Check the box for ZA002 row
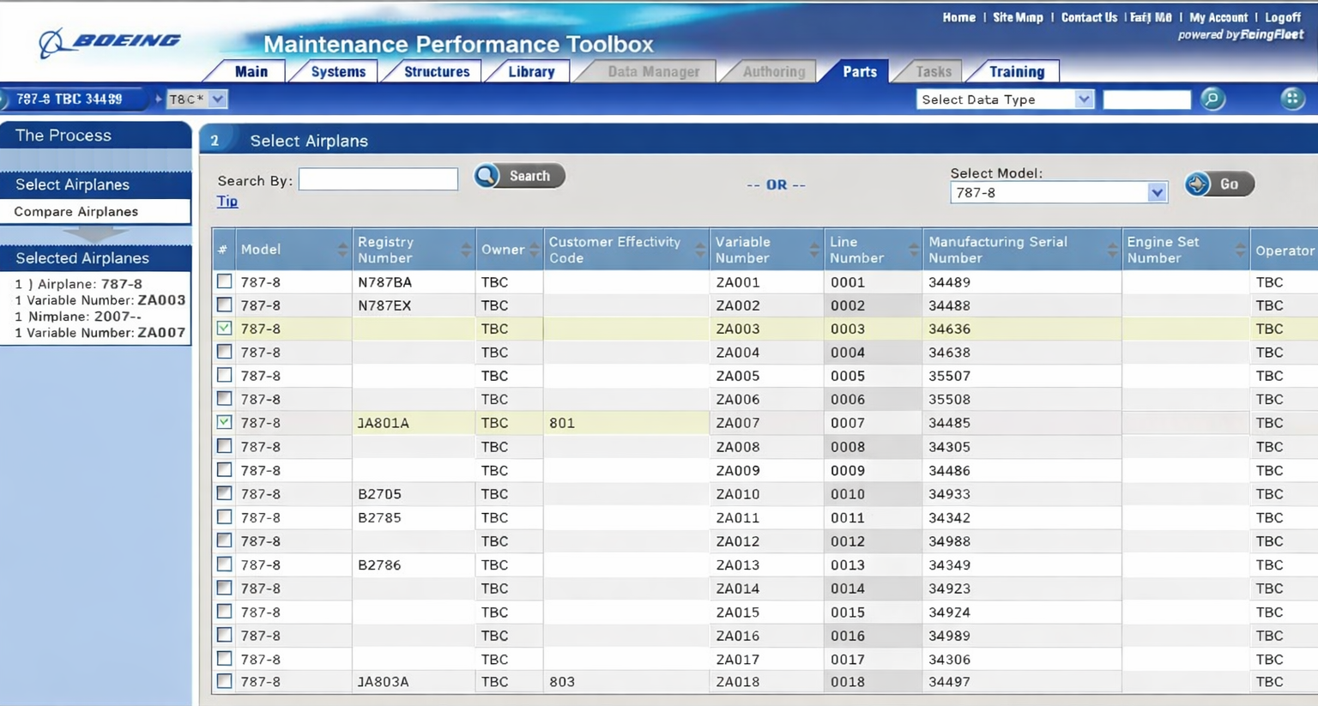1318x706 pixels. pyautogui.click(x=224, y=305)
